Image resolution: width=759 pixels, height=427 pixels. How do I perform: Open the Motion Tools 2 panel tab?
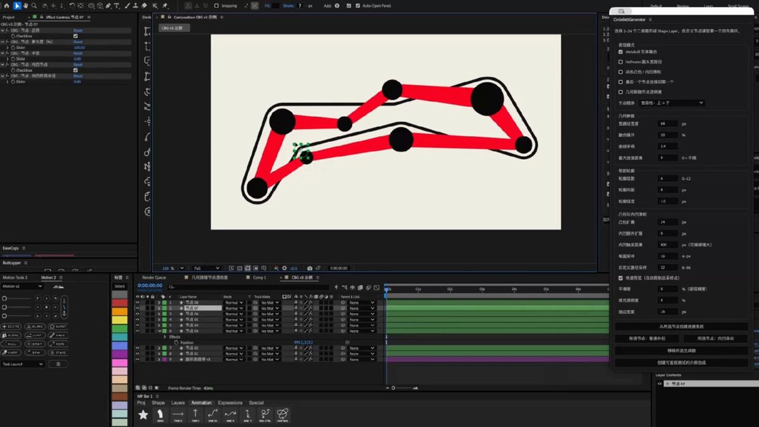(16, 277)
